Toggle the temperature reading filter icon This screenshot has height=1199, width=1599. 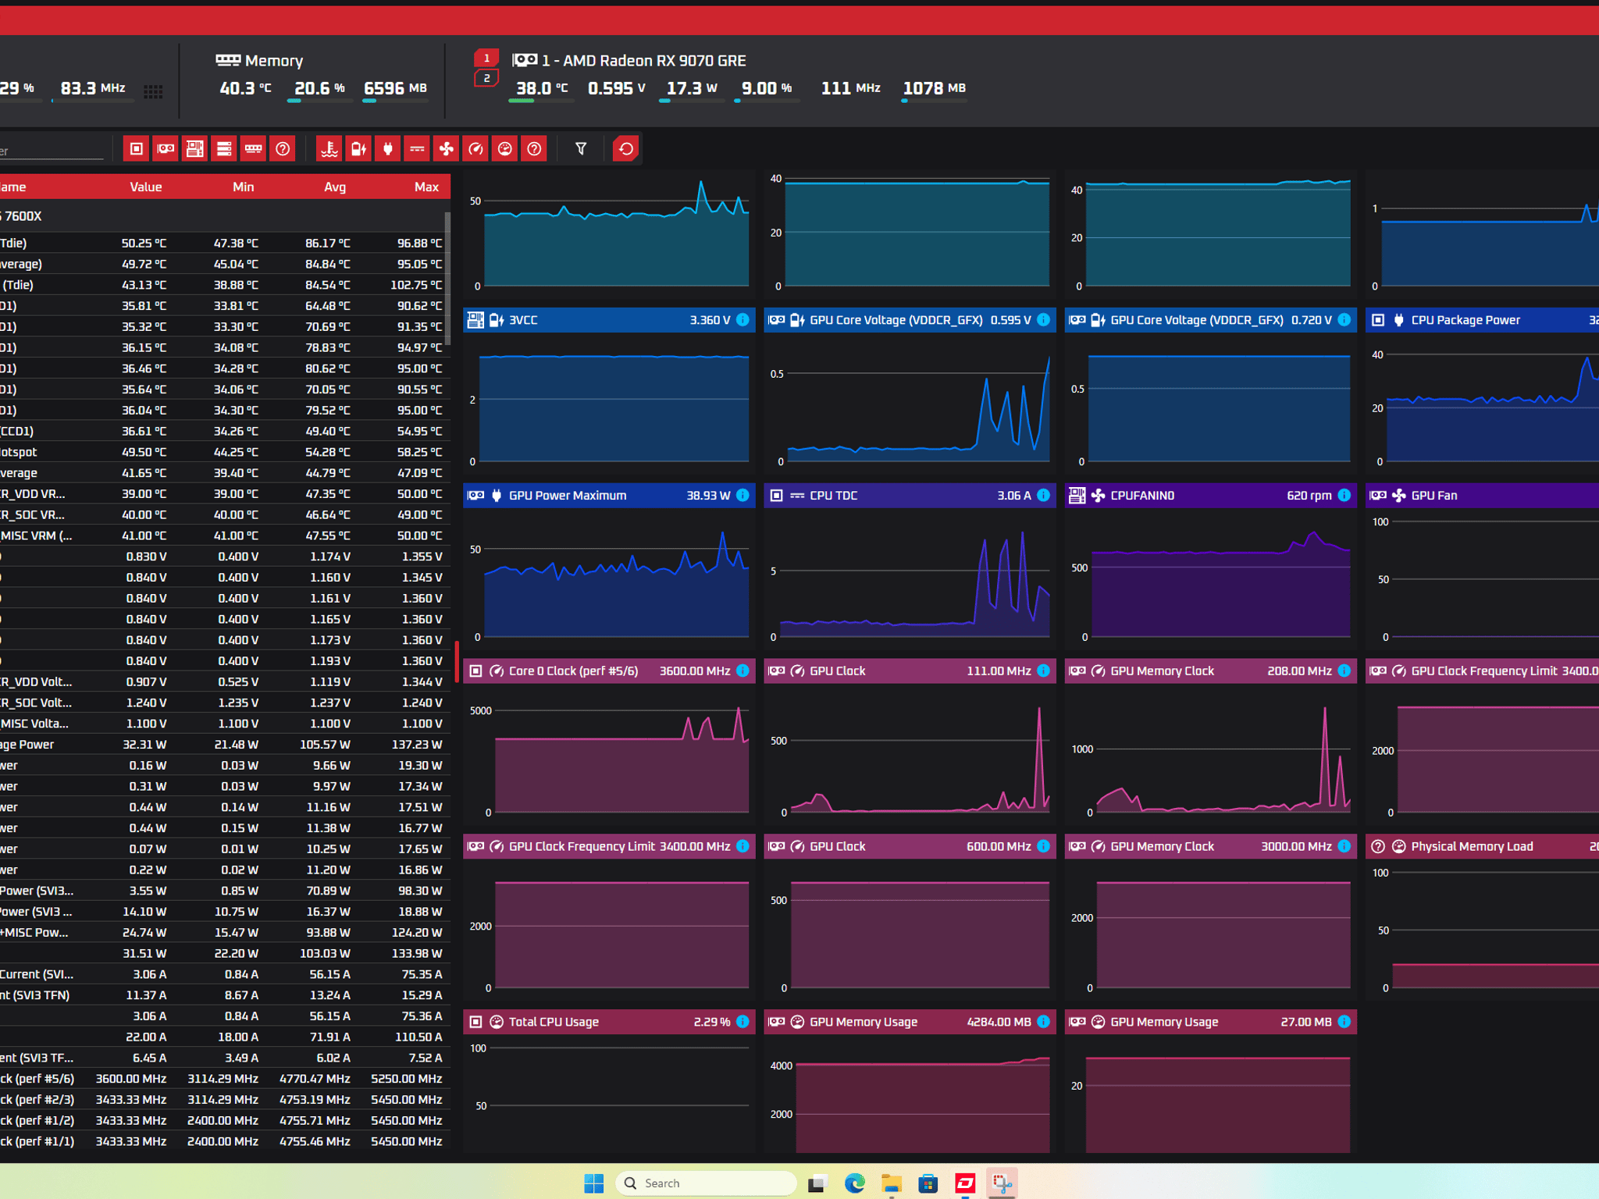pyautogui.click(x=329, y=148)
